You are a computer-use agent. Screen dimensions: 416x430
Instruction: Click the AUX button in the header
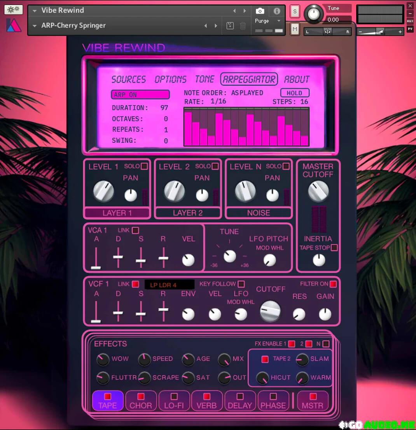click(410, 21)
